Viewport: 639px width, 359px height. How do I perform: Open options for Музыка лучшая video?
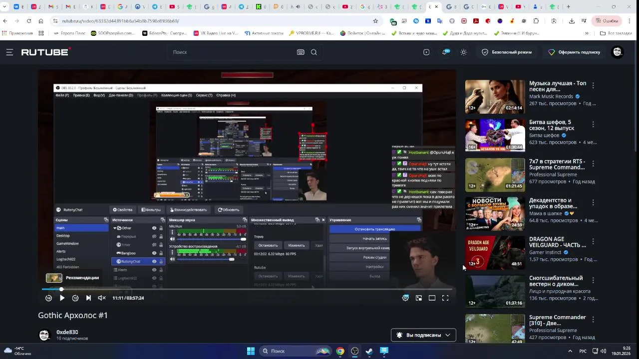tap(593, 85)
